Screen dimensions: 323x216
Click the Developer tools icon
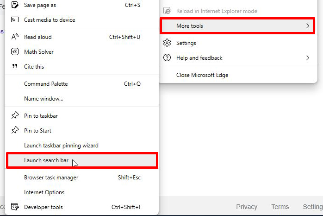point(15,207)
